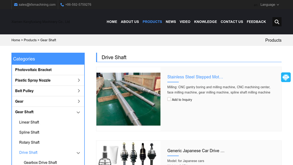Open the VIDEO menu item
293x165 pixels.
point(185,22)
